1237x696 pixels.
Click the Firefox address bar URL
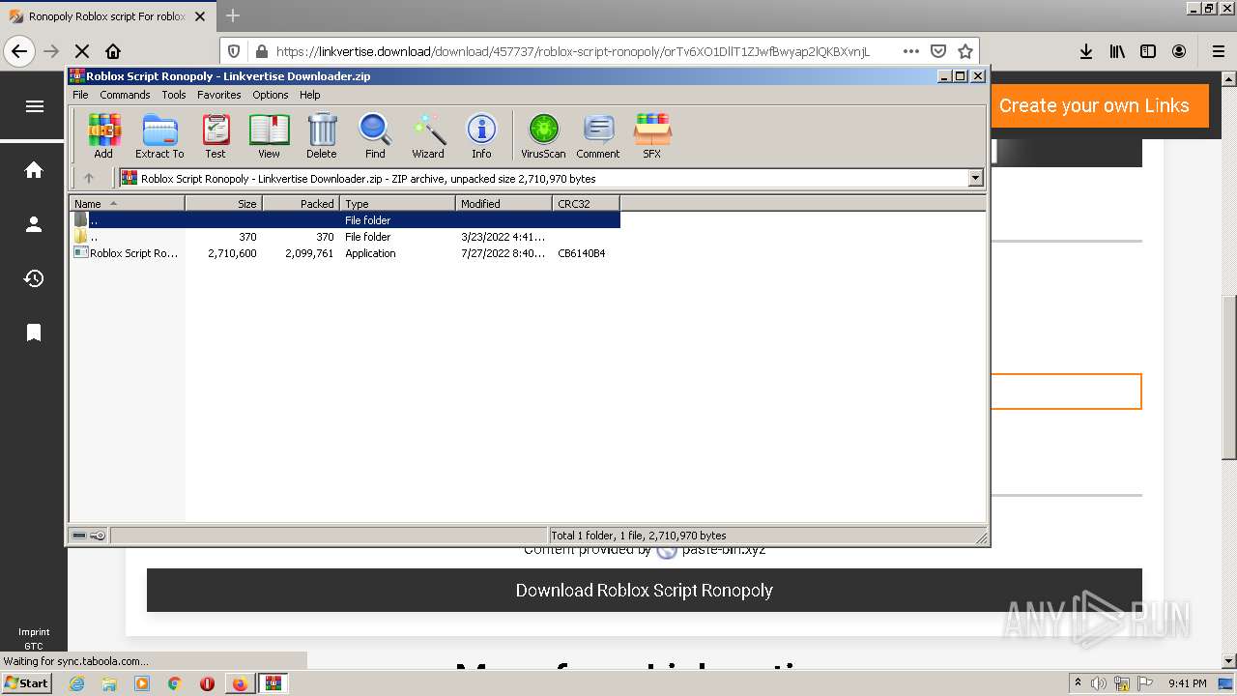tap(572, 51)
